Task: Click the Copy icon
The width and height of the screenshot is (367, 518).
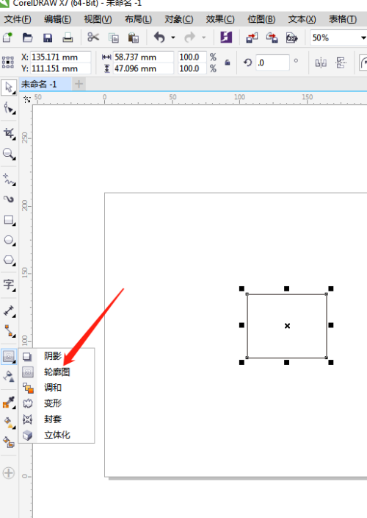Action: pos(114,38)
